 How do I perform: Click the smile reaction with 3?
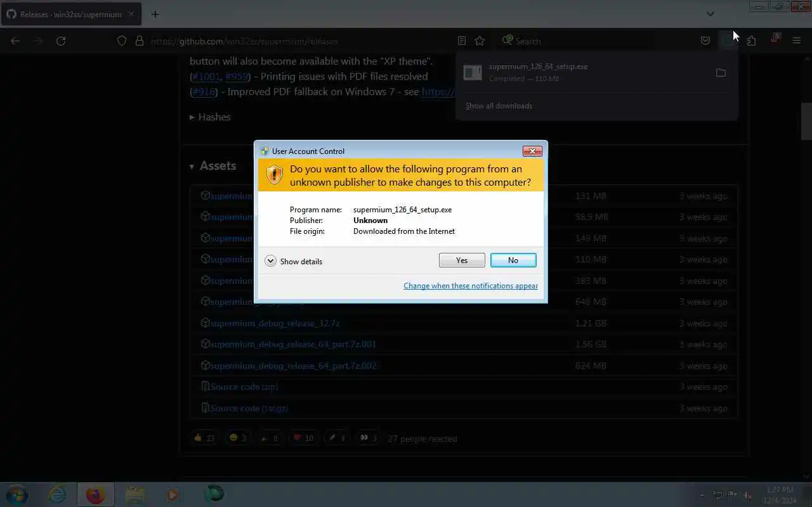coord(237,438)
